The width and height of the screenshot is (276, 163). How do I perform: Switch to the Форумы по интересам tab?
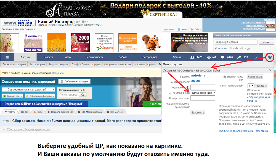[x=118, y=64]
